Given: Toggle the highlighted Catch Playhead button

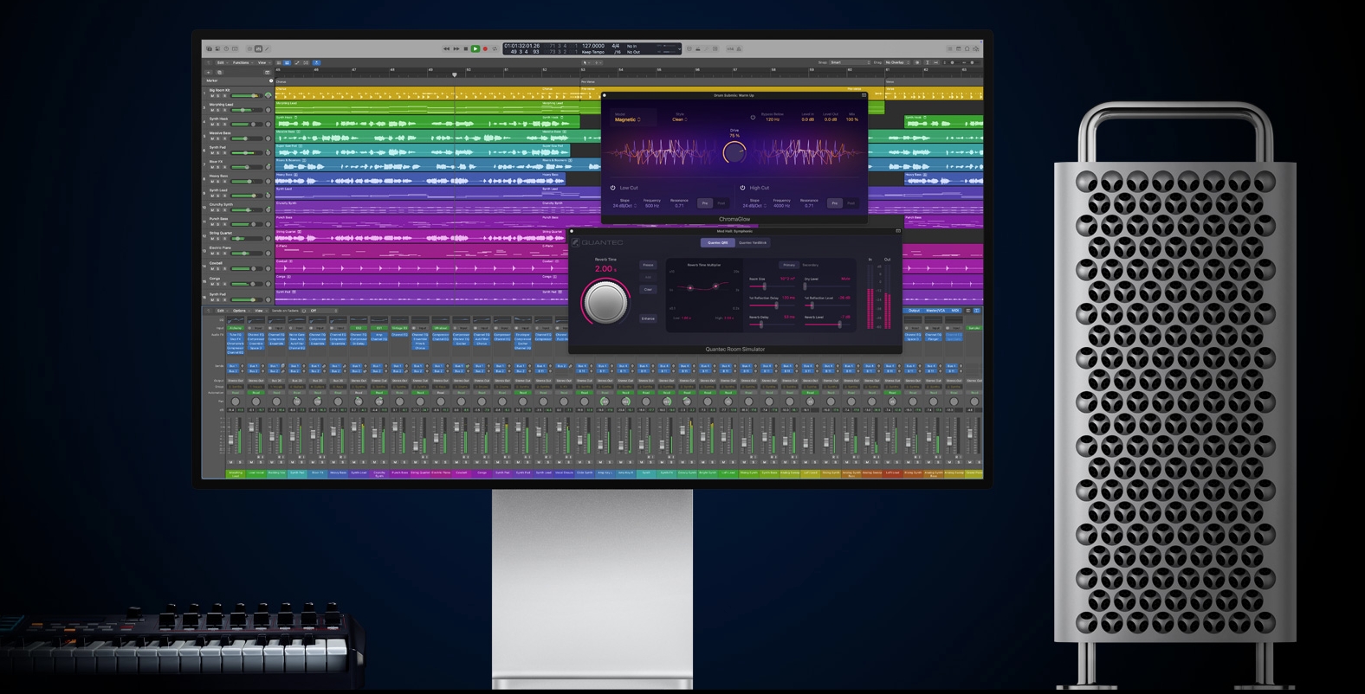Looking at the screenshot, I should point(316,62).
